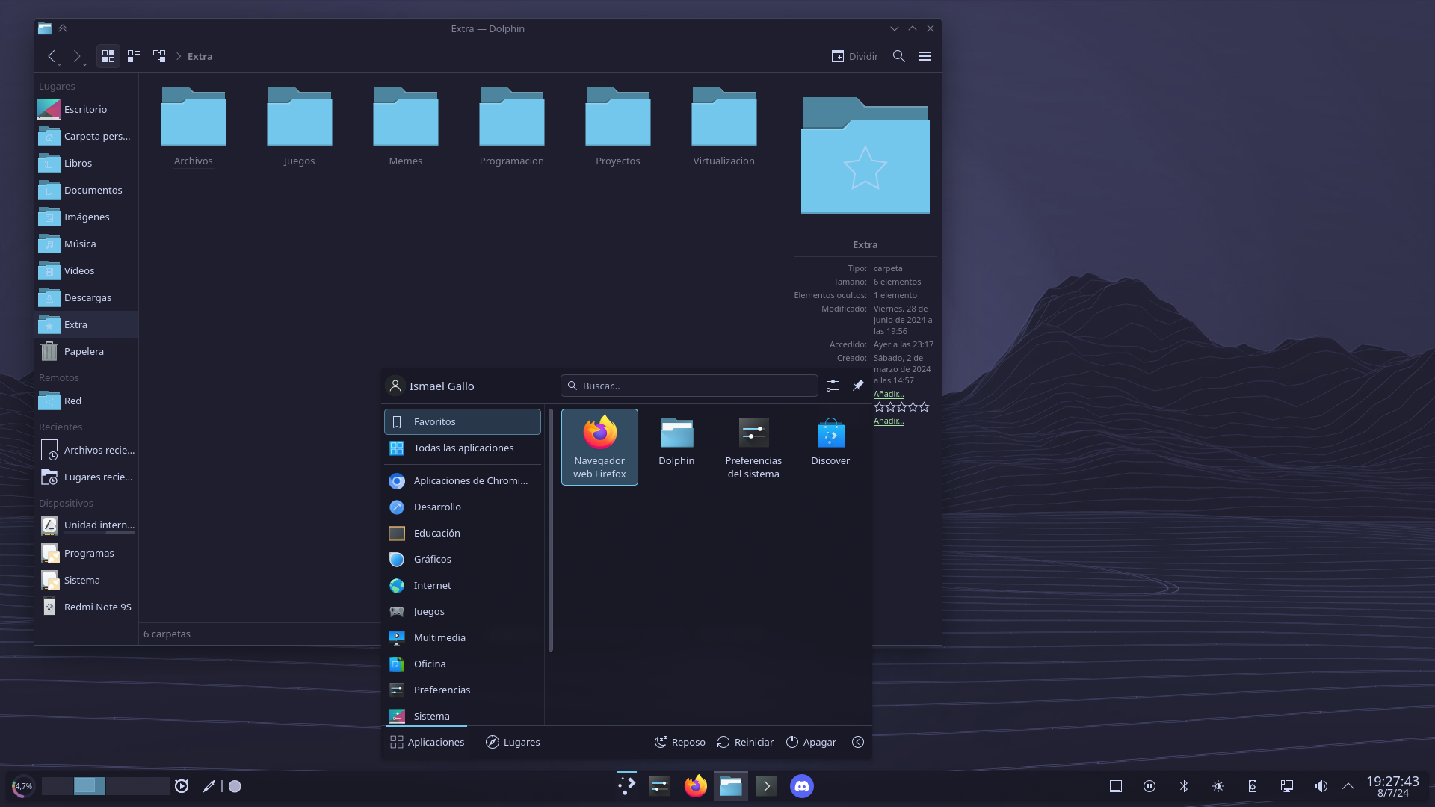This screenshot has width=1435, height=807.
Task: Select the Proyectos folder
Action: tap(618, 128)
